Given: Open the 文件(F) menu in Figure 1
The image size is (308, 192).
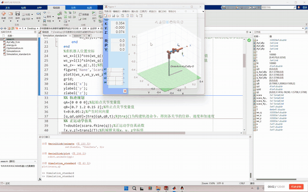Looking at the screenshot, I should [x=108, y=12].
